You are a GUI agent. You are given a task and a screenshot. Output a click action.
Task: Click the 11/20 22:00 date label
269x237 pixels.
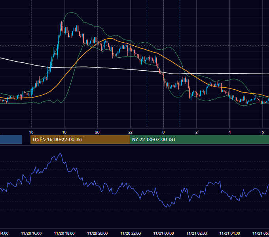pyautogui.click(x=131, y=233)
